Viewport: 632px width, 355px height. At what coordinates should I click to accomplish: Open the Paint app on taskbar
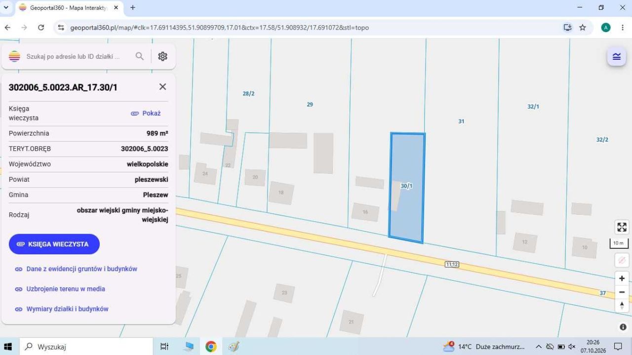pyautogui.click(x=234, y=347)
